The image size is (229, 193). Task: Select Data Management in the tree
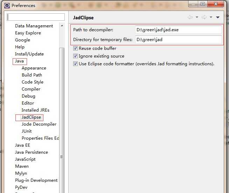[34, 26]
